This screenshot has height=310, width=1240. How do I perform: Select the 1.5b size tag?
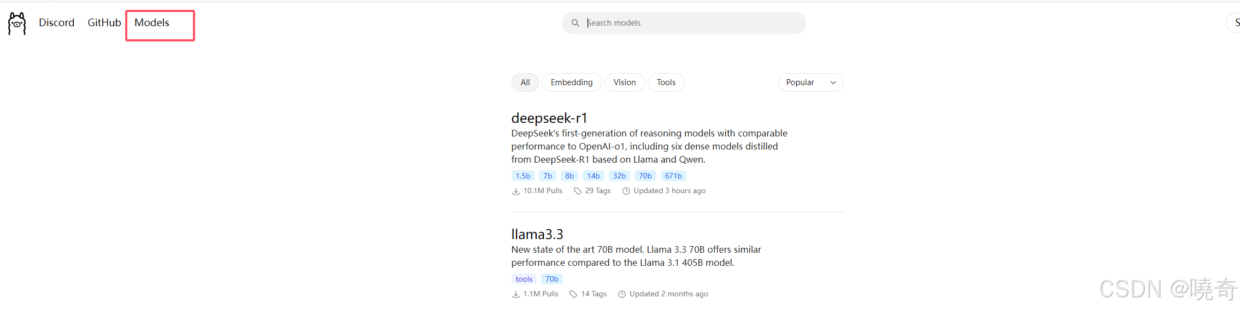[523, 176]
